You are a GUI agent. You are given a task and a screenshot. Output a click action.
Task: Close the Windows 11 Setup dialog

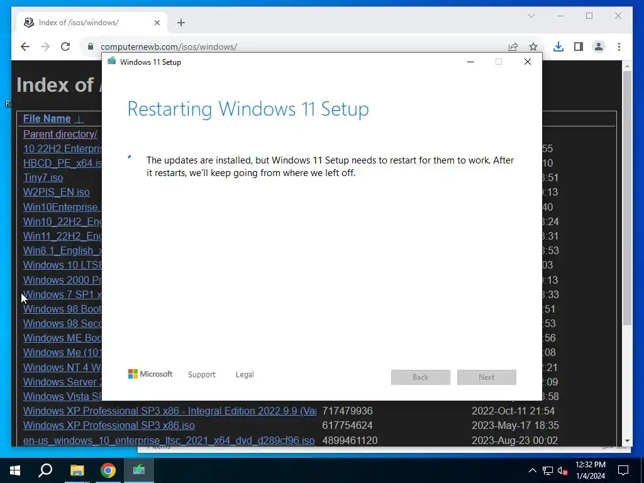528,62
